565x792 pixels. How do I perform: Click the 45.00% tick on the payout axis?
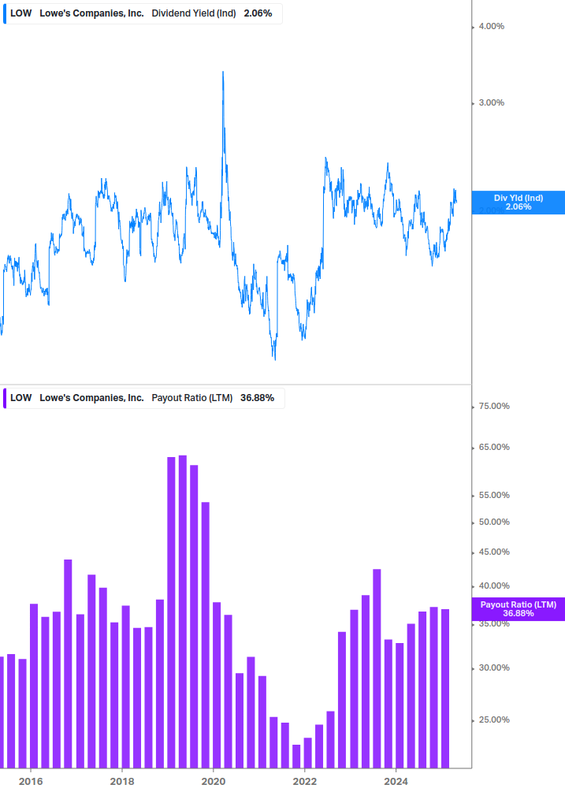494,552
